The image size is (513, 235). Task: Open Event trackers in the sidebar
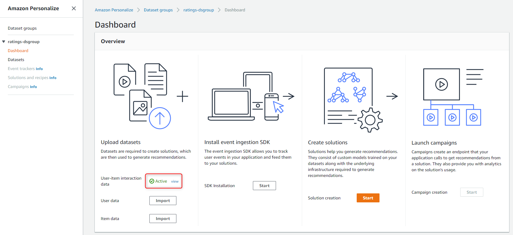[21, 69]
